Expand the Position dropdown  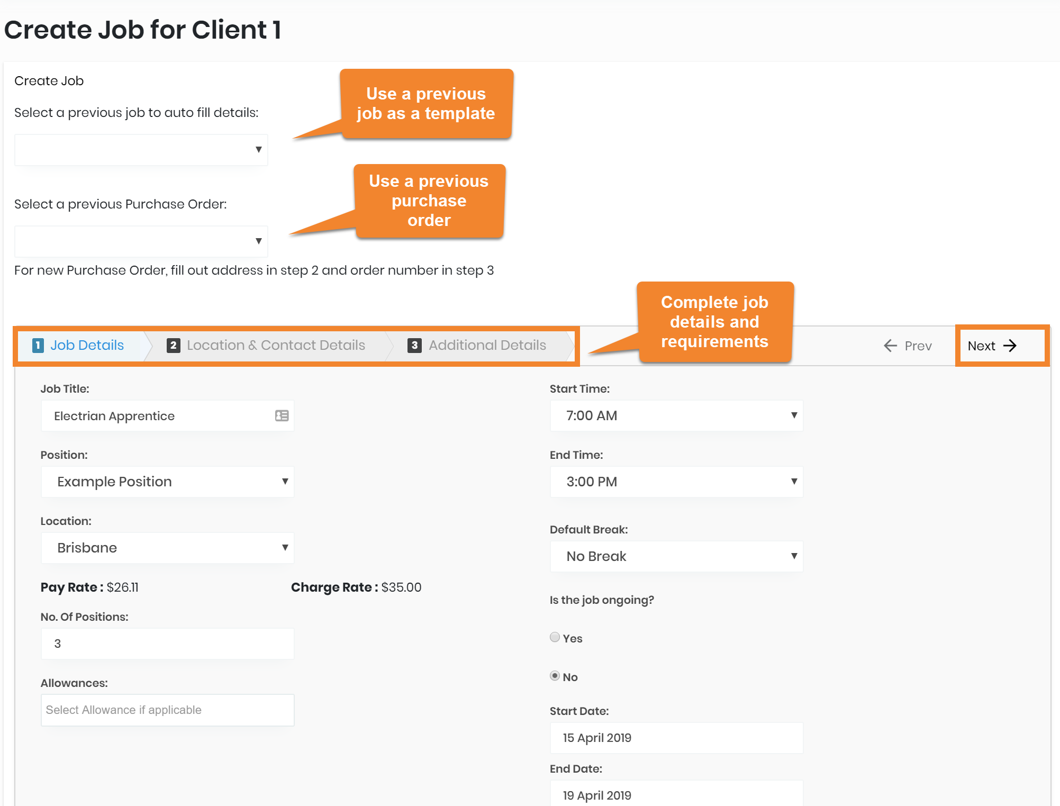click(x=167, y=482)
